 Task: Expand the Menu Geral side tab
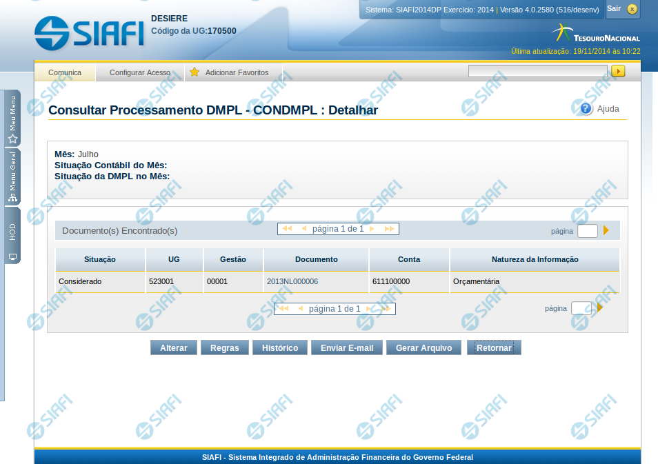(12, 177)
